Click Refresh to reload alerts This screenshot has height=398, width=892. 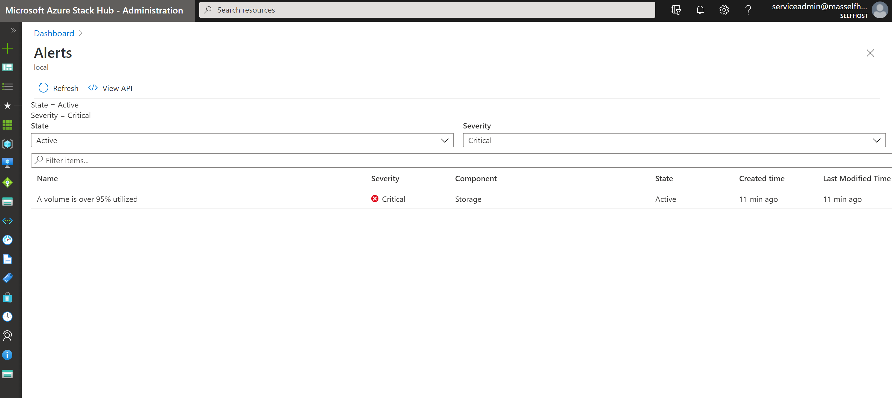58,88
